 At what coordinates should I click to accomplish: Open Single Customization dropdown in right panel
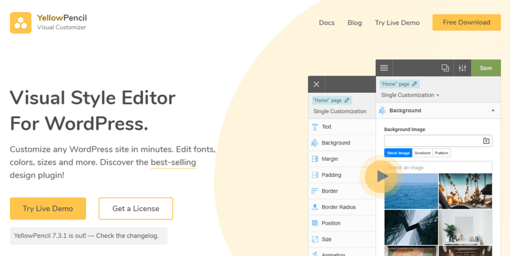click(x=410, y=95)
